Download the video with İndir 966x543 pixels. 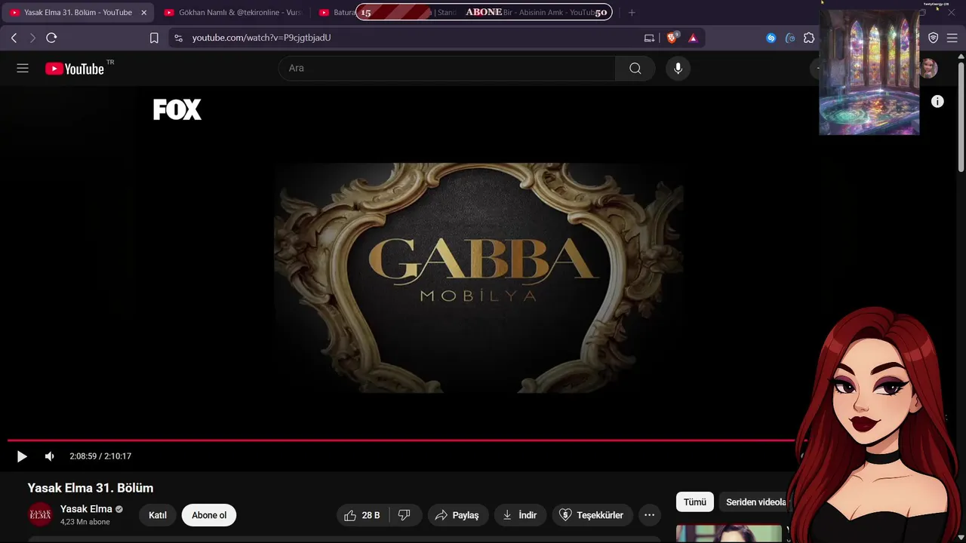pyautogui.click(x=520, y=515)
